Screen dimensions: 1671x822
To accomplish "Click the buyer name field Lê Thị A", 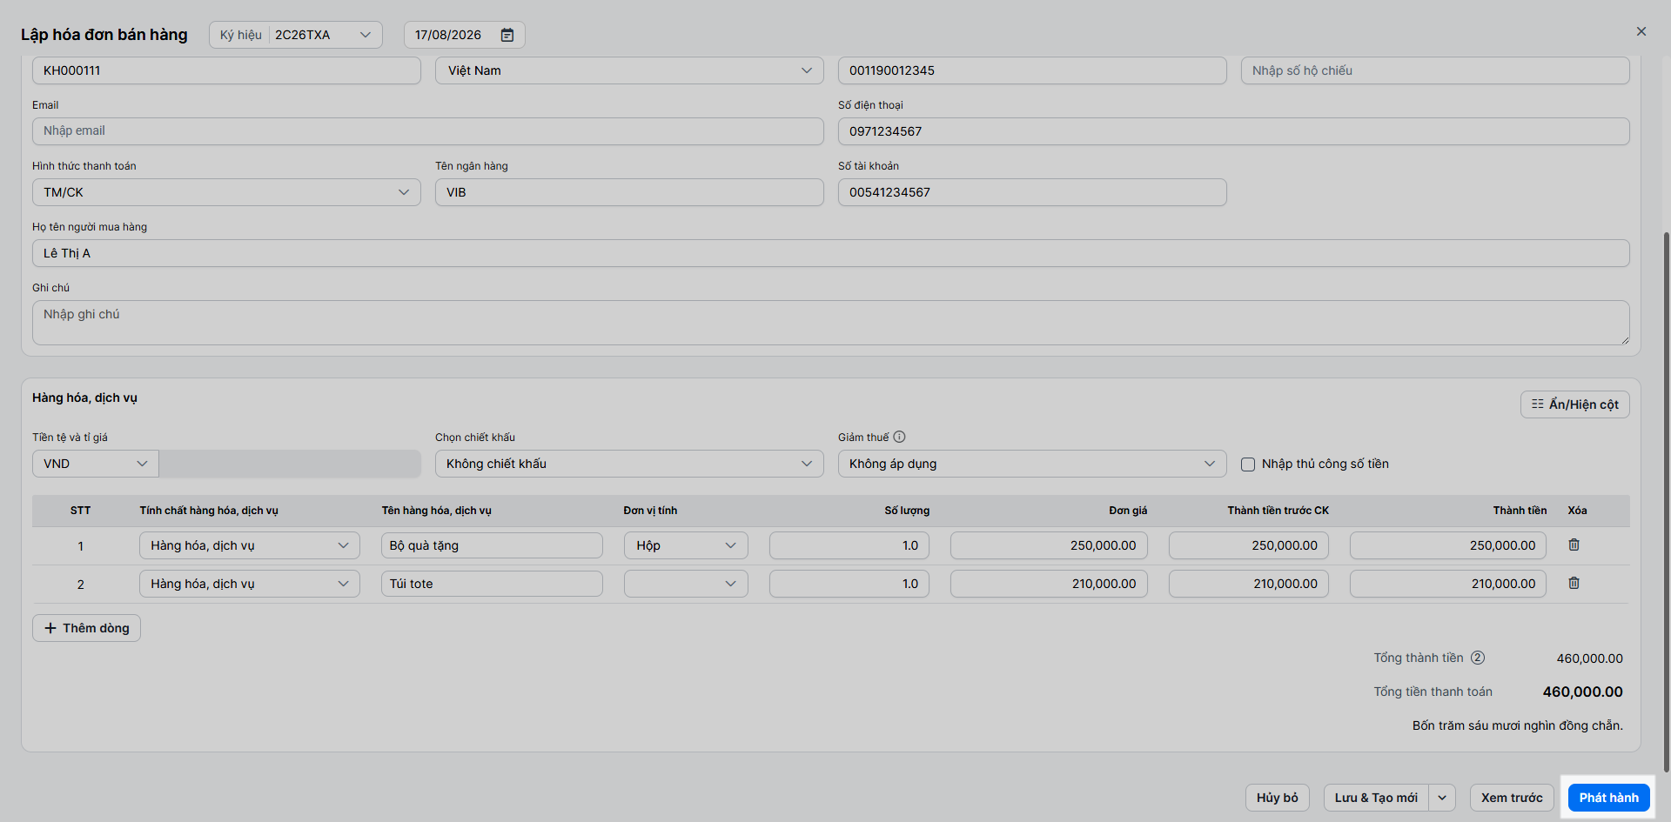I will click(831, 253).
